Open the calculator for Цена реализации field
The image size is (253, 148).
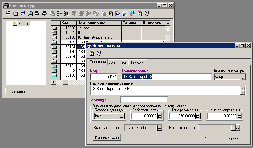[x=198, y=116]
